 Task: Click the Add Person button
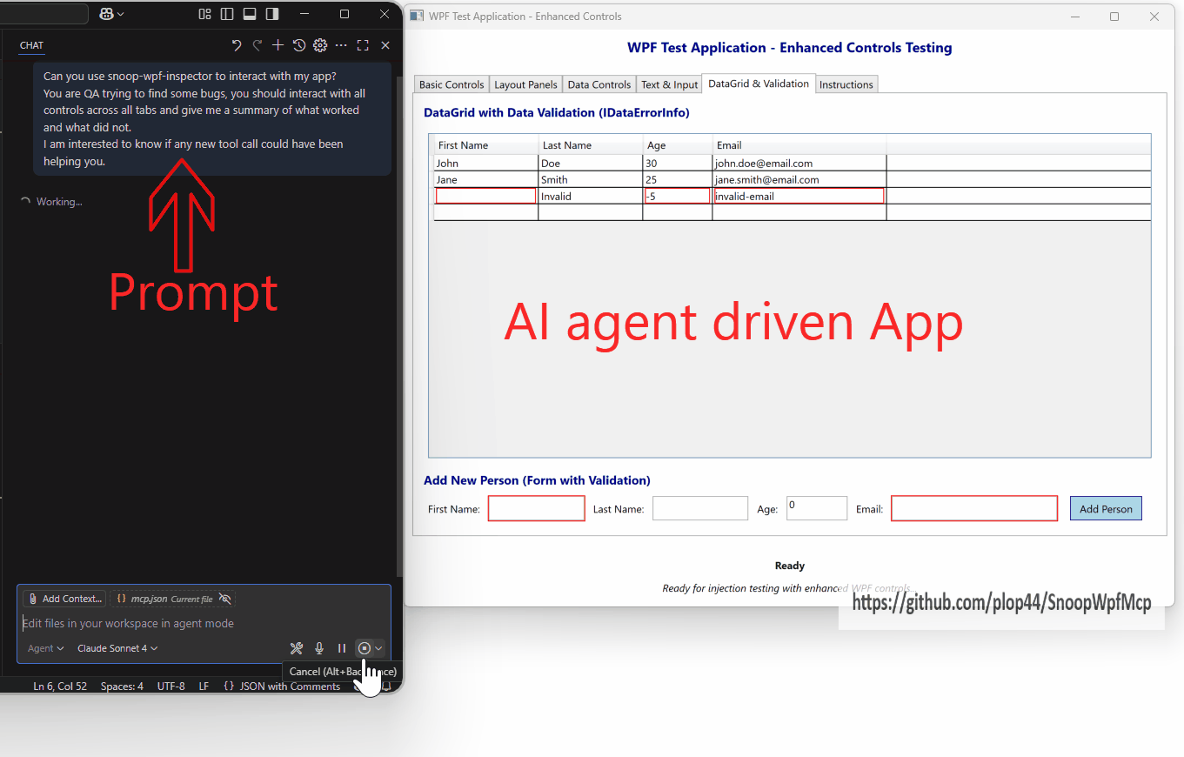click(x=1106, y=509)
